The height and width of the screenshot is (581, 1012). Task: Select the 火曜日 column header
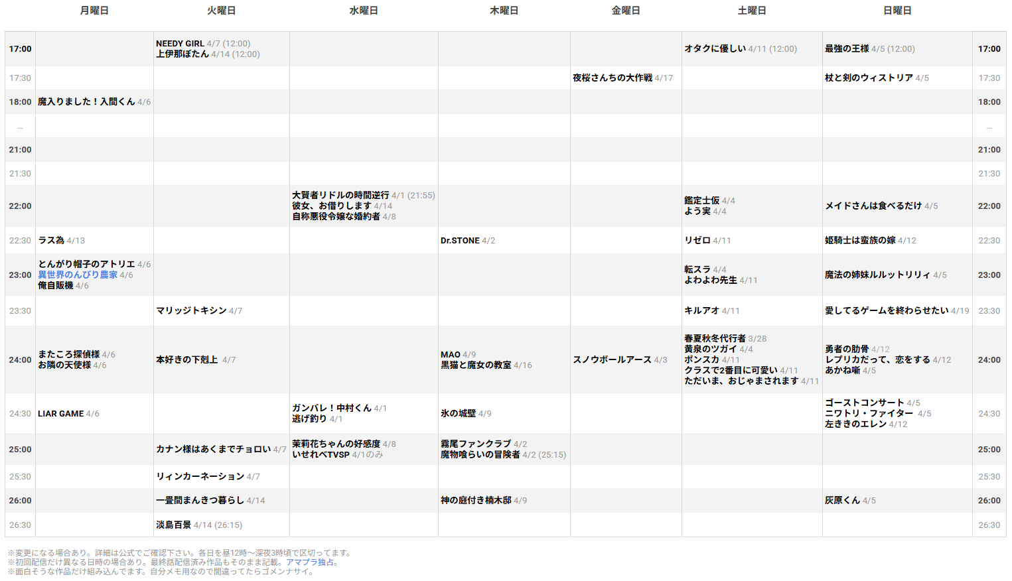tap(221, 11)
